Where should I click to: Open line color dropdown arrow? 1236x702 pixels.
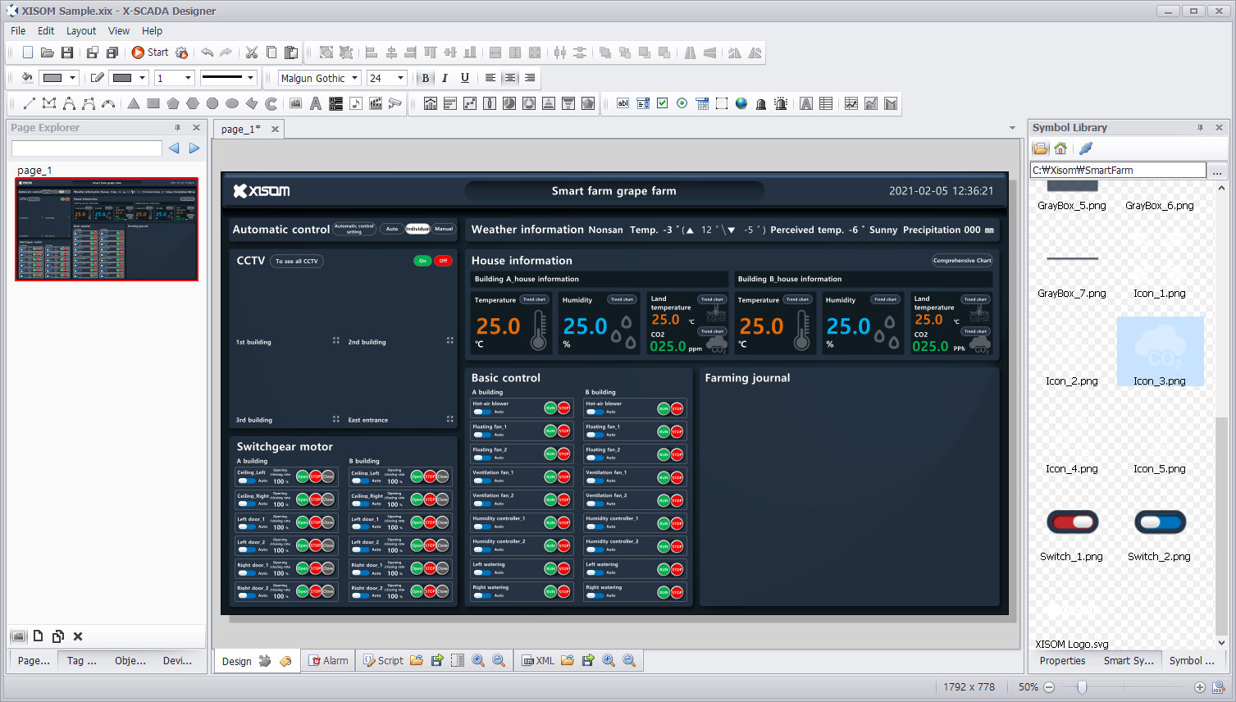click(142, 78)
